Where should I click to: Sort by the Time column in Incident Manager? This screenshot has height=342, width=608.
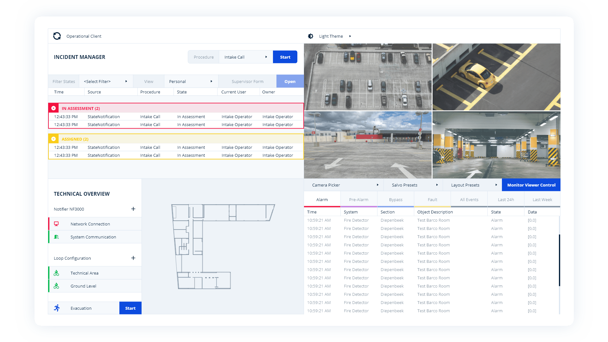pyautogui.click(x=59, y=92)
